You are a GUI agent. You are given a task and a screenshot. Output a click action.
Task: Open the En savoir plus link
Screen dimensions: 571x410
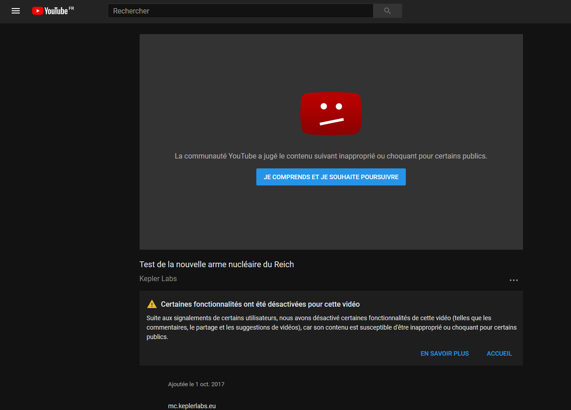tap(444, 353)
